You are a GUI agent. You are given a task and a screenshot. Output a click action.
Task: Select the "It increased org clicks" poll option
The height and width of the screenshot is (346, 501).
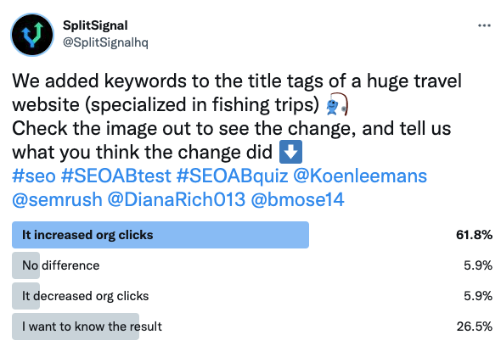pos(252,235)
